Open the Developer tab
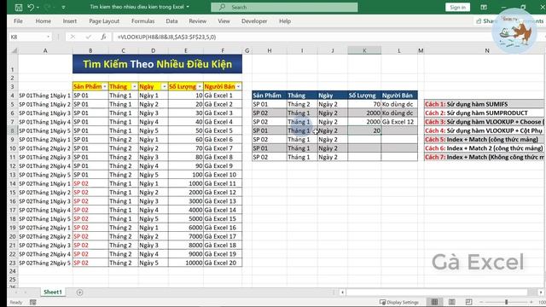The width and height of the screenshot is (546, 307). tap(254, 21)
